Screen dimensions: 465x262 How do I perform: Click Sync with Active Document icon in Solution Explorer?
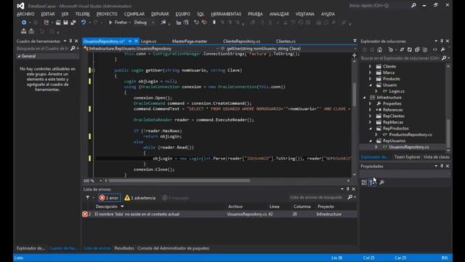[x=402, y=49]
